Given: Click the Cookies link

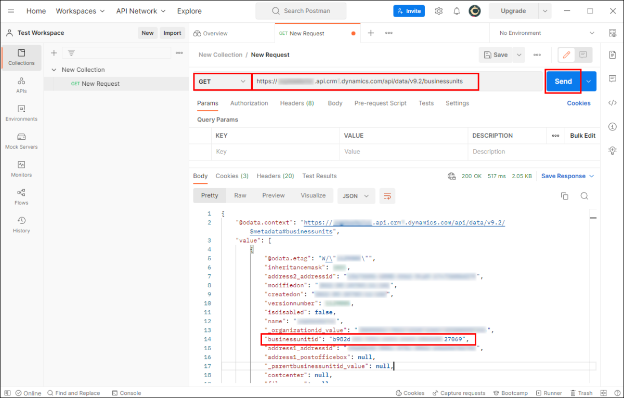Looking at the screenshot, I should click(579, 103).
